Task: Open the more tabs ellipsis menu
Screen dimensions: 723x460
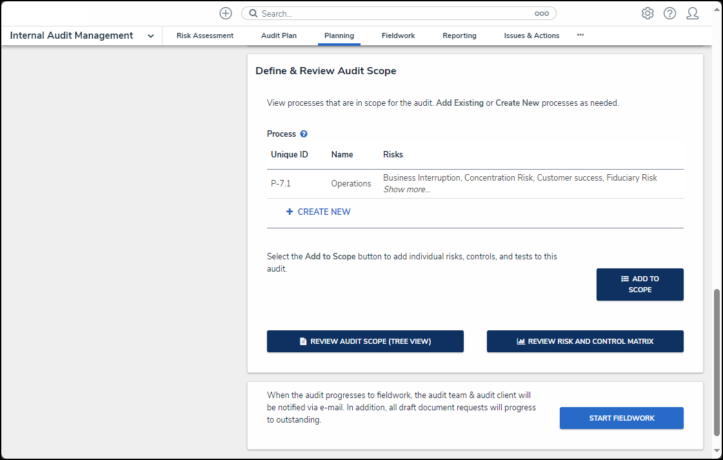Action: (580, 35)
